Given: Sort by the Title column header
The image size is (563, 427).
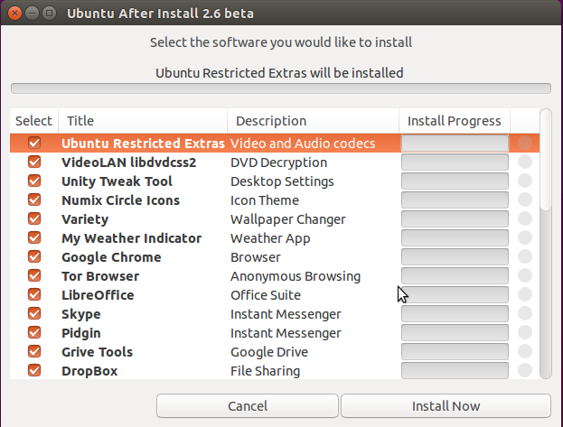Looking at the screenshot, I should coord(143,121).
